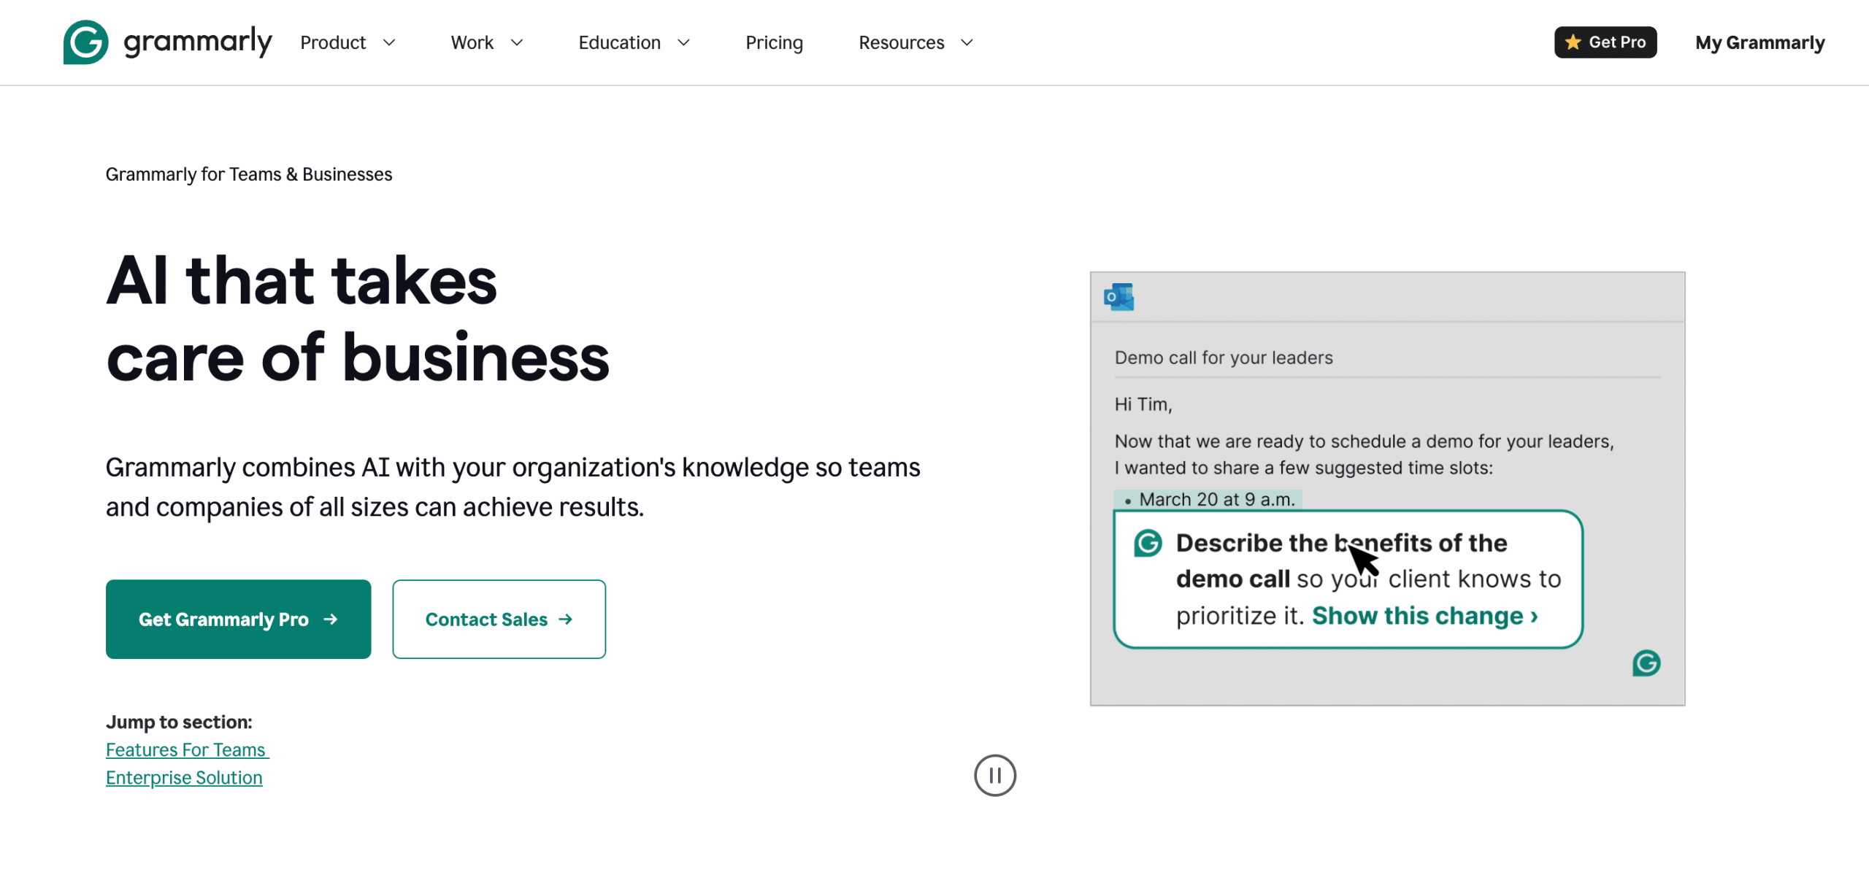Click the 'AI that takes care of business' heading

(x=358, y=318)
